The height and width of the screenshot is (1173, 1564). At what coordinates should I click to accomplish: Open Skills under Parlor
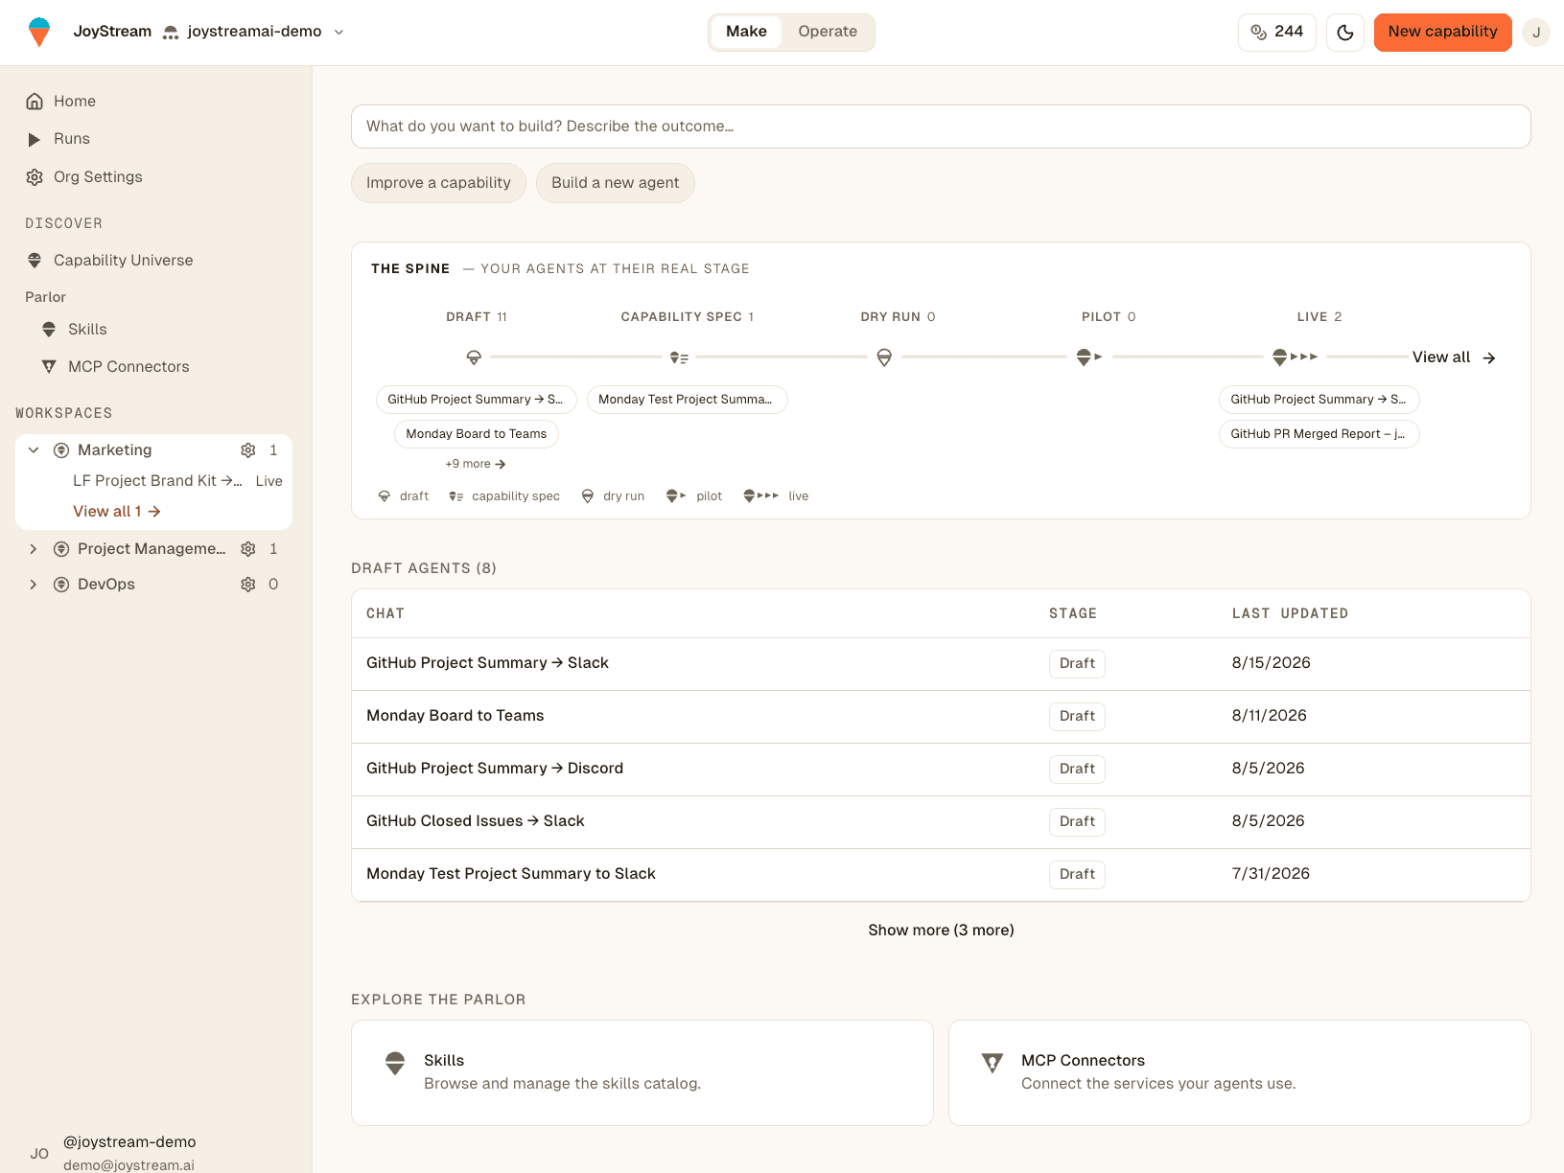pos(87,330)
